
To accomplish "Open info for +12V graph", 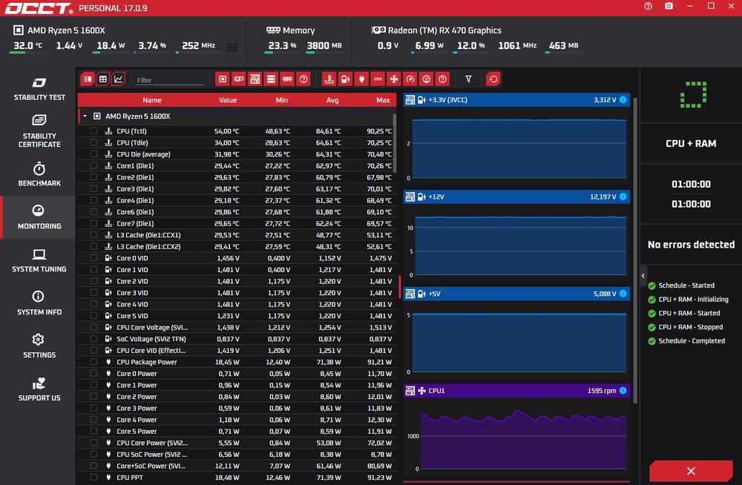I will 623,197.
